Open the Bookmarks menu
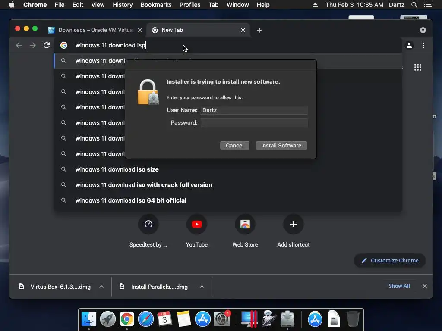This screenshot has width=442, height=331. click(x=156, y=5)
